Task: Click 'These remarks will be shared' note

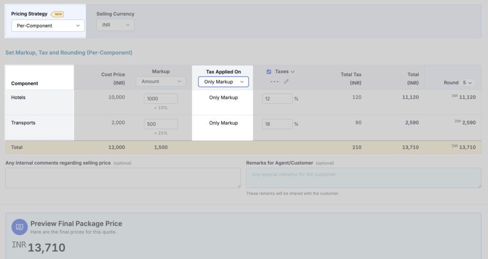Action: tap(293, 193)
